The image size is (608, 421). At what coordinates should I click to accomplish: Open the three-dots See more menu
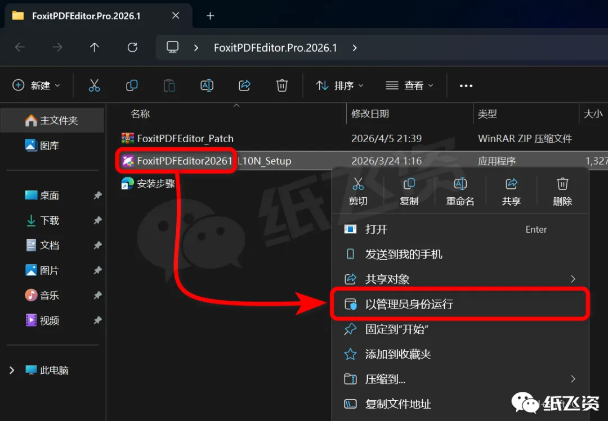[466, 85]
